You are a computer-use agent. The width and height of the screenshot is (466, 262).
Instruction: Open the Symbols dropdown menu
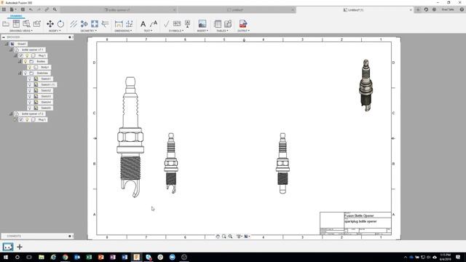coord(176,31)
